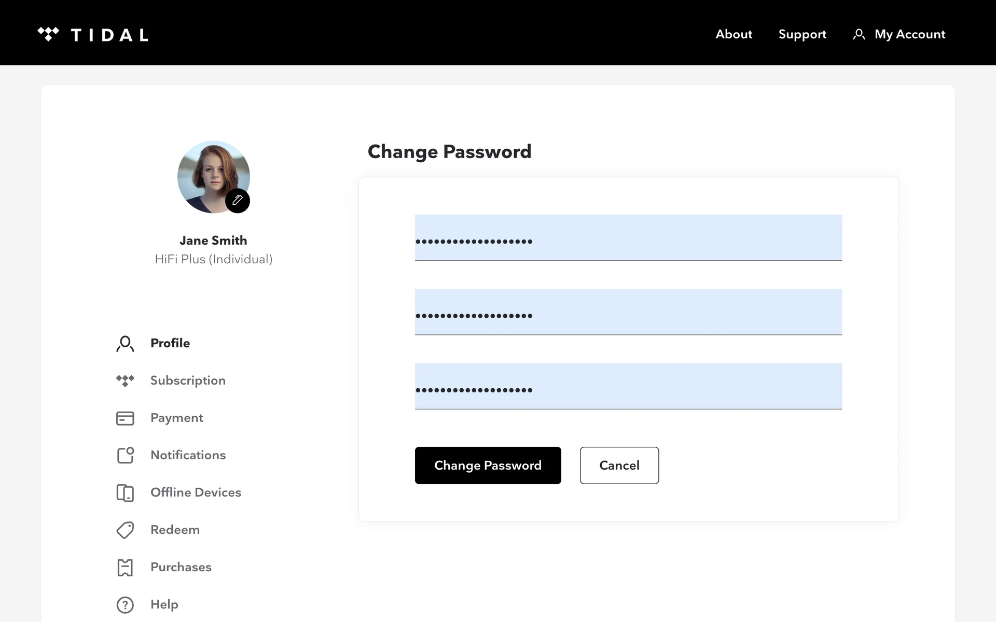
Task: Click the Notifications icon in sidebar
Action: coord(125,455)
